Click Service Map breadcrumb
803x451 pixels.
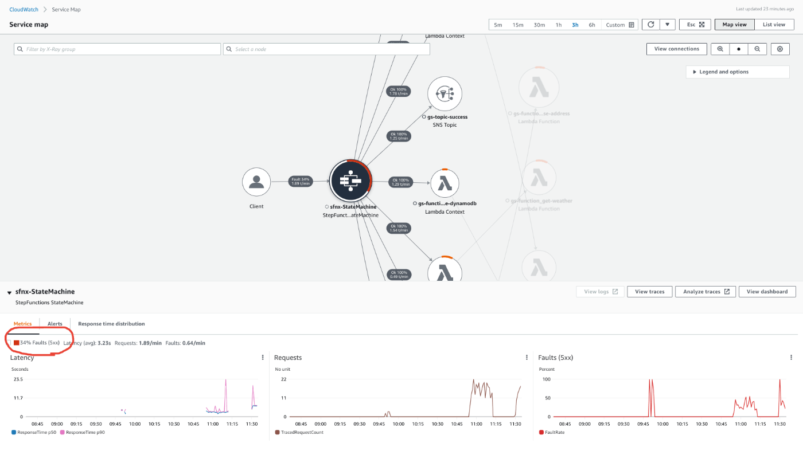click(x=66, y=9)
